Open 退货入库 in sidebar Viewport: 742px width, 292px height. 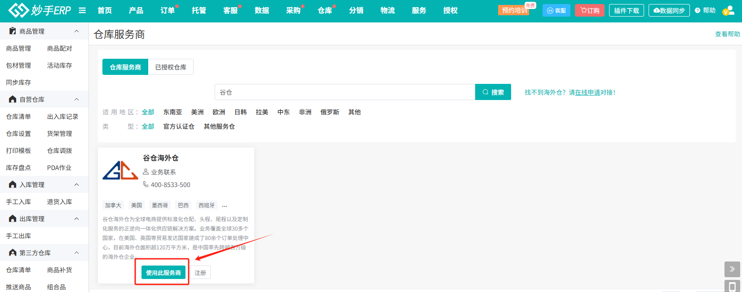59,201
